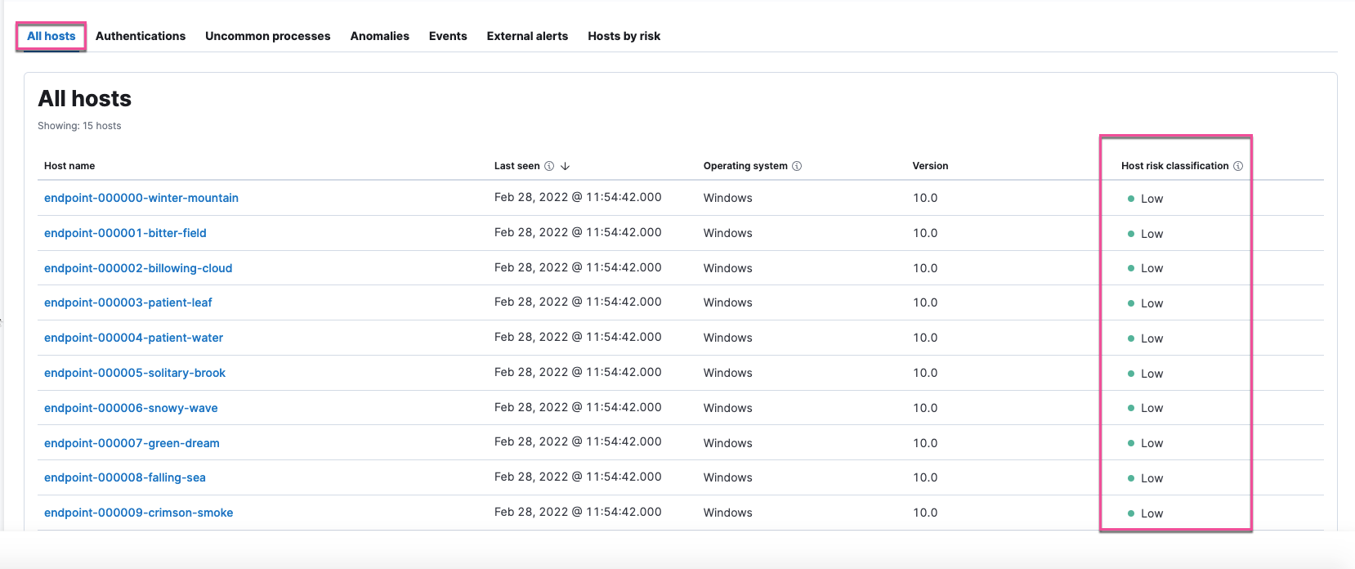Click the Last seen info icon
This screenshot has height=569, width=1355.
coord(549,166)
